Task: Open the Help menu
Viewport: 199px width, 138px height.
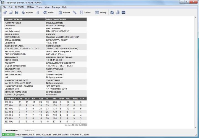Action: [x=65, y=7]
